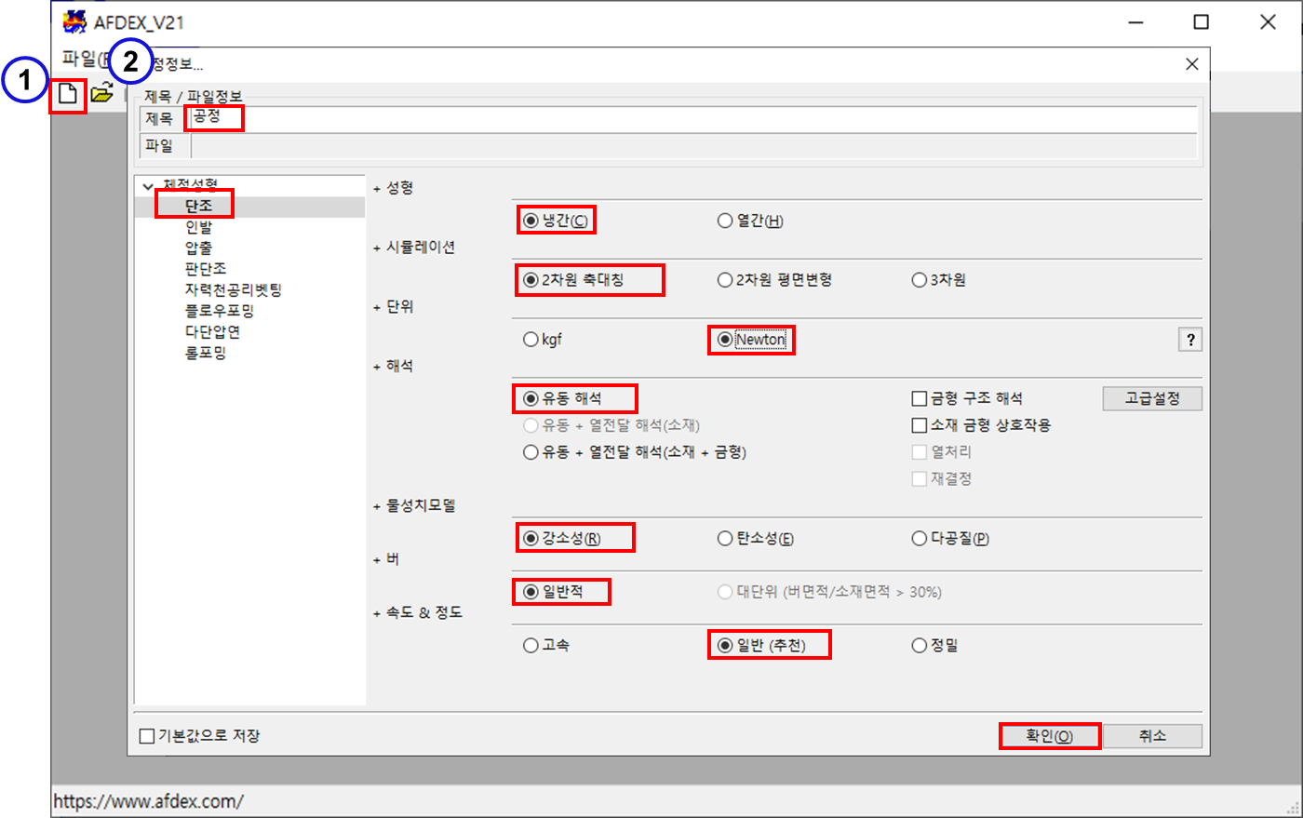Click the 고급설정 button
This screenshot has width=1303, height=818.
(1151, 398)
